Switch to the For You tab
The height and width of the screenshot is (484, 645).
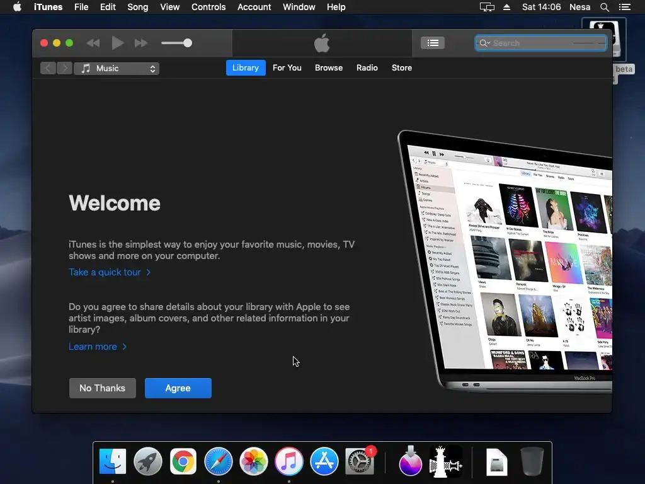287,68
